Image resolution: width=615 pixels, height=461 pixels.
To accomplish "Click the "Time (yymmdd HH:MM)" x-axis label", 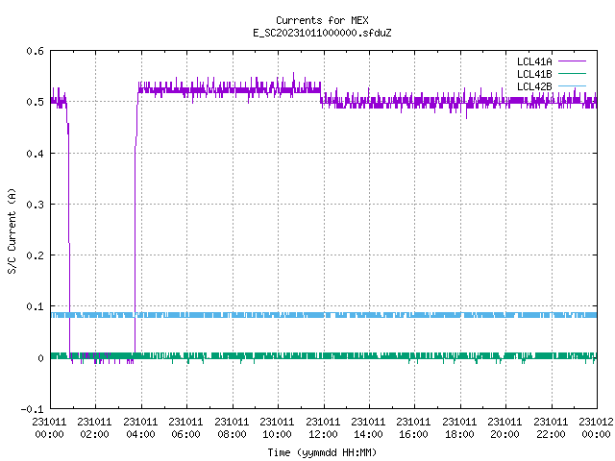I will (322, 452).
